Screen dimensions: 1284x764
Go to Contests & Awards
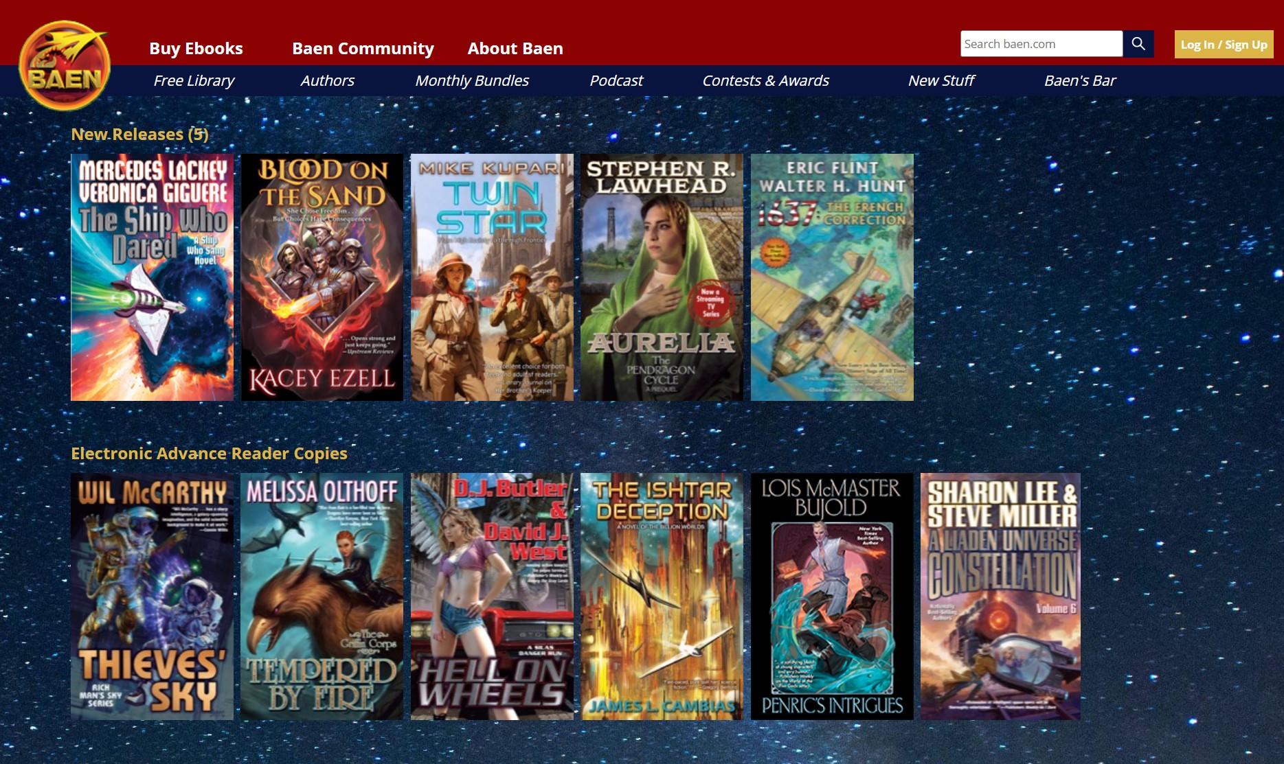(x=765, y=80)
